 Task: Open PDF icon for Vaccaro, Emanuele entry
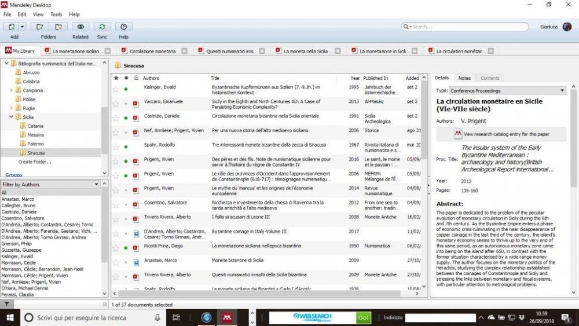coord(136,104)
